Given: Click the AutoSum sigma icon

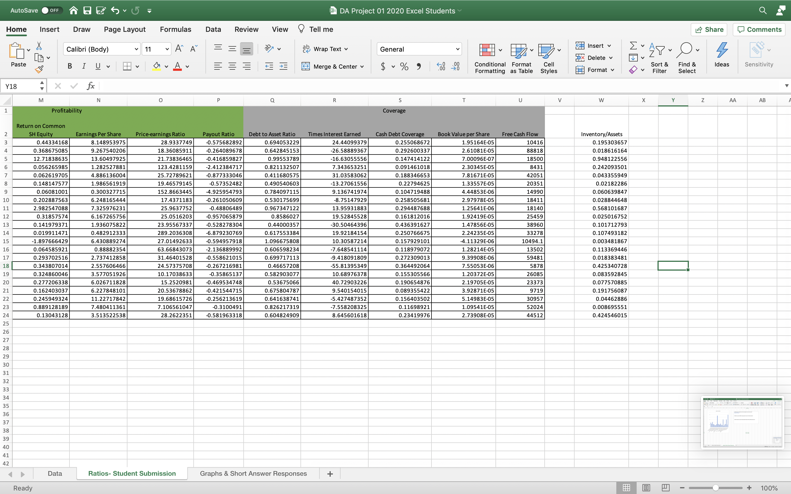Looking at the screenshot, I should [x=633, y=46].
